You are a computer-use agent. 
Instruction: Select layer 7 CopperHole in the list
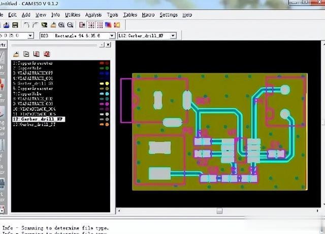click(x=27, y=94)
